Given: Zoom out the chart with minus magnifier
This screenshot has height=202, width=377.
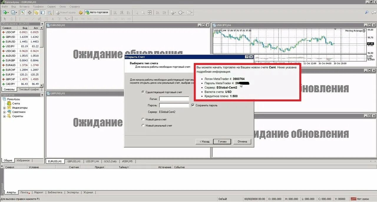Looking at the screenshot, I should [143, 12].
